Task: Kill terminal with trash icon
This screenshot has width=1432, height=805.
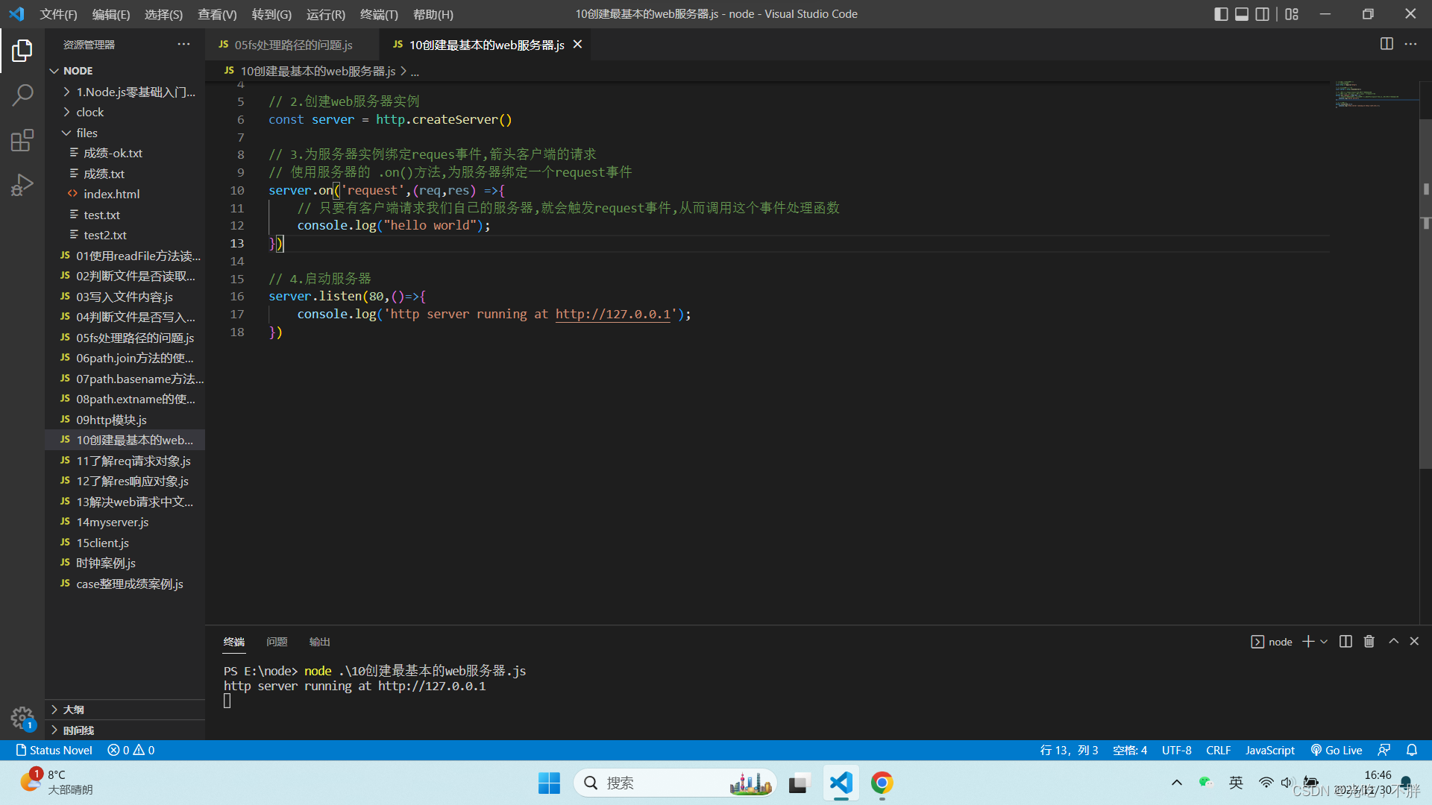Action: [x=1369, y=642]
